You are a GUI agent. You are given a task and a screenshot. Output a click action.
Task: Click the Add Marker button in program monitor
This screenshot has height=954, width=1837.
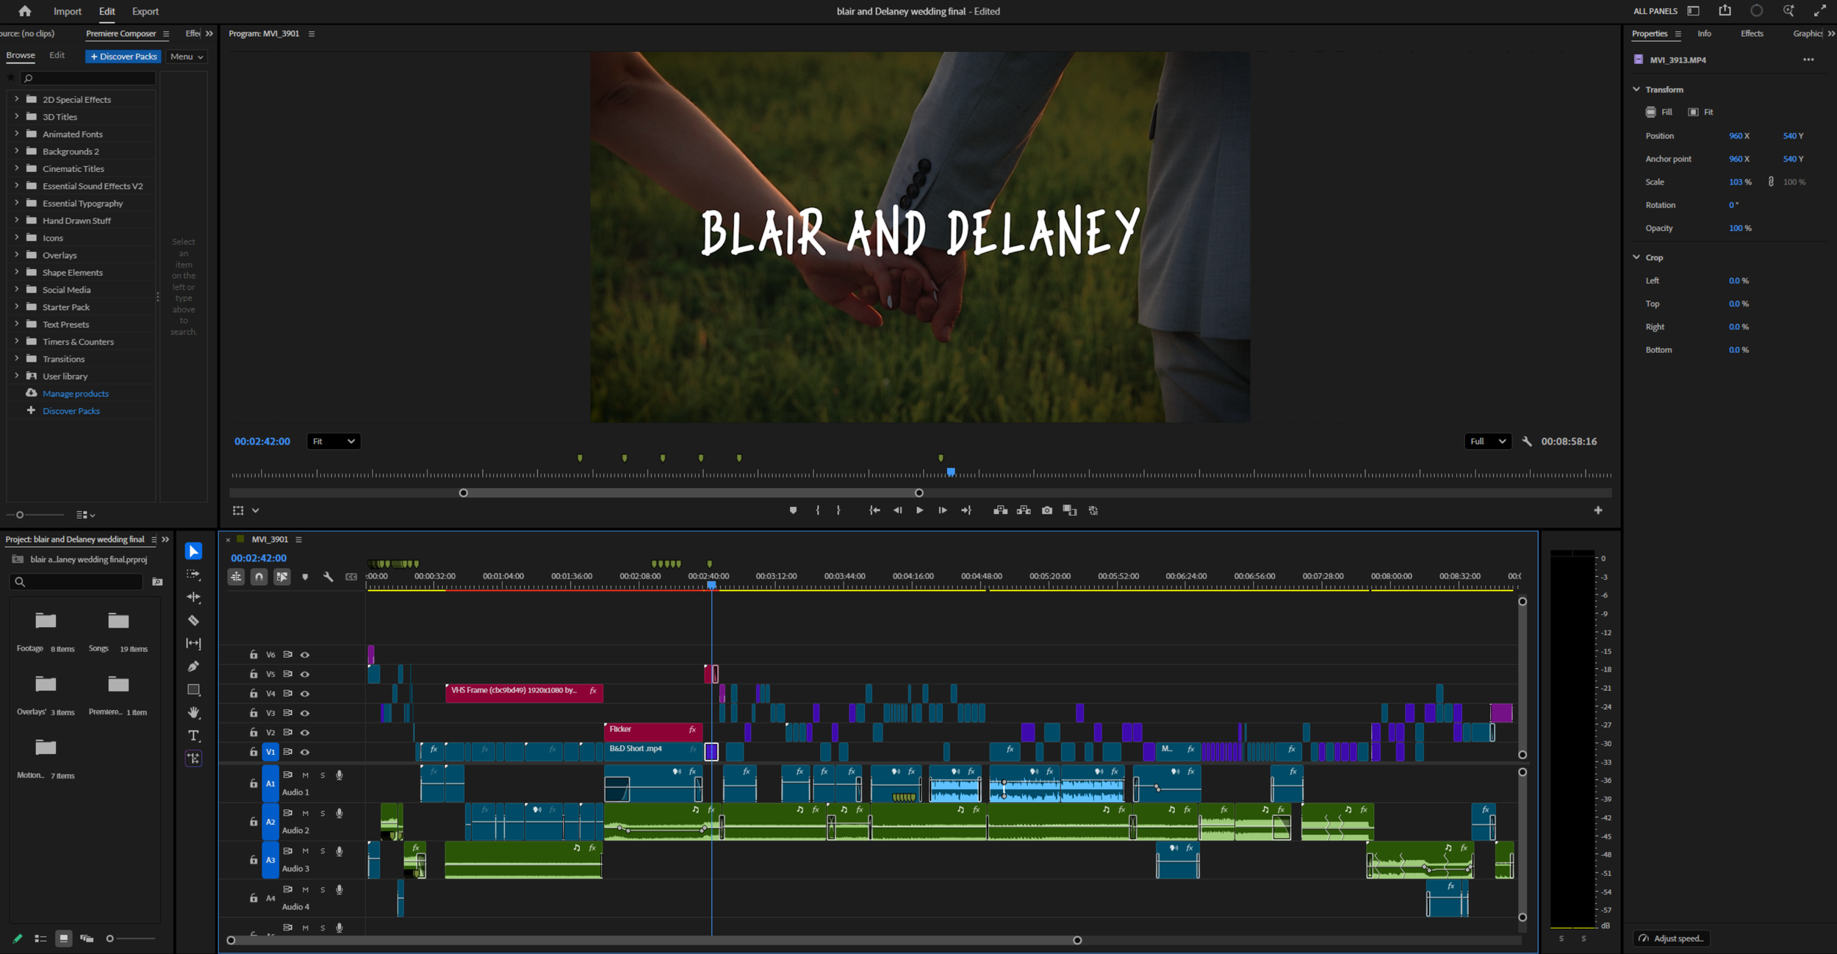(x=793, y=510)
